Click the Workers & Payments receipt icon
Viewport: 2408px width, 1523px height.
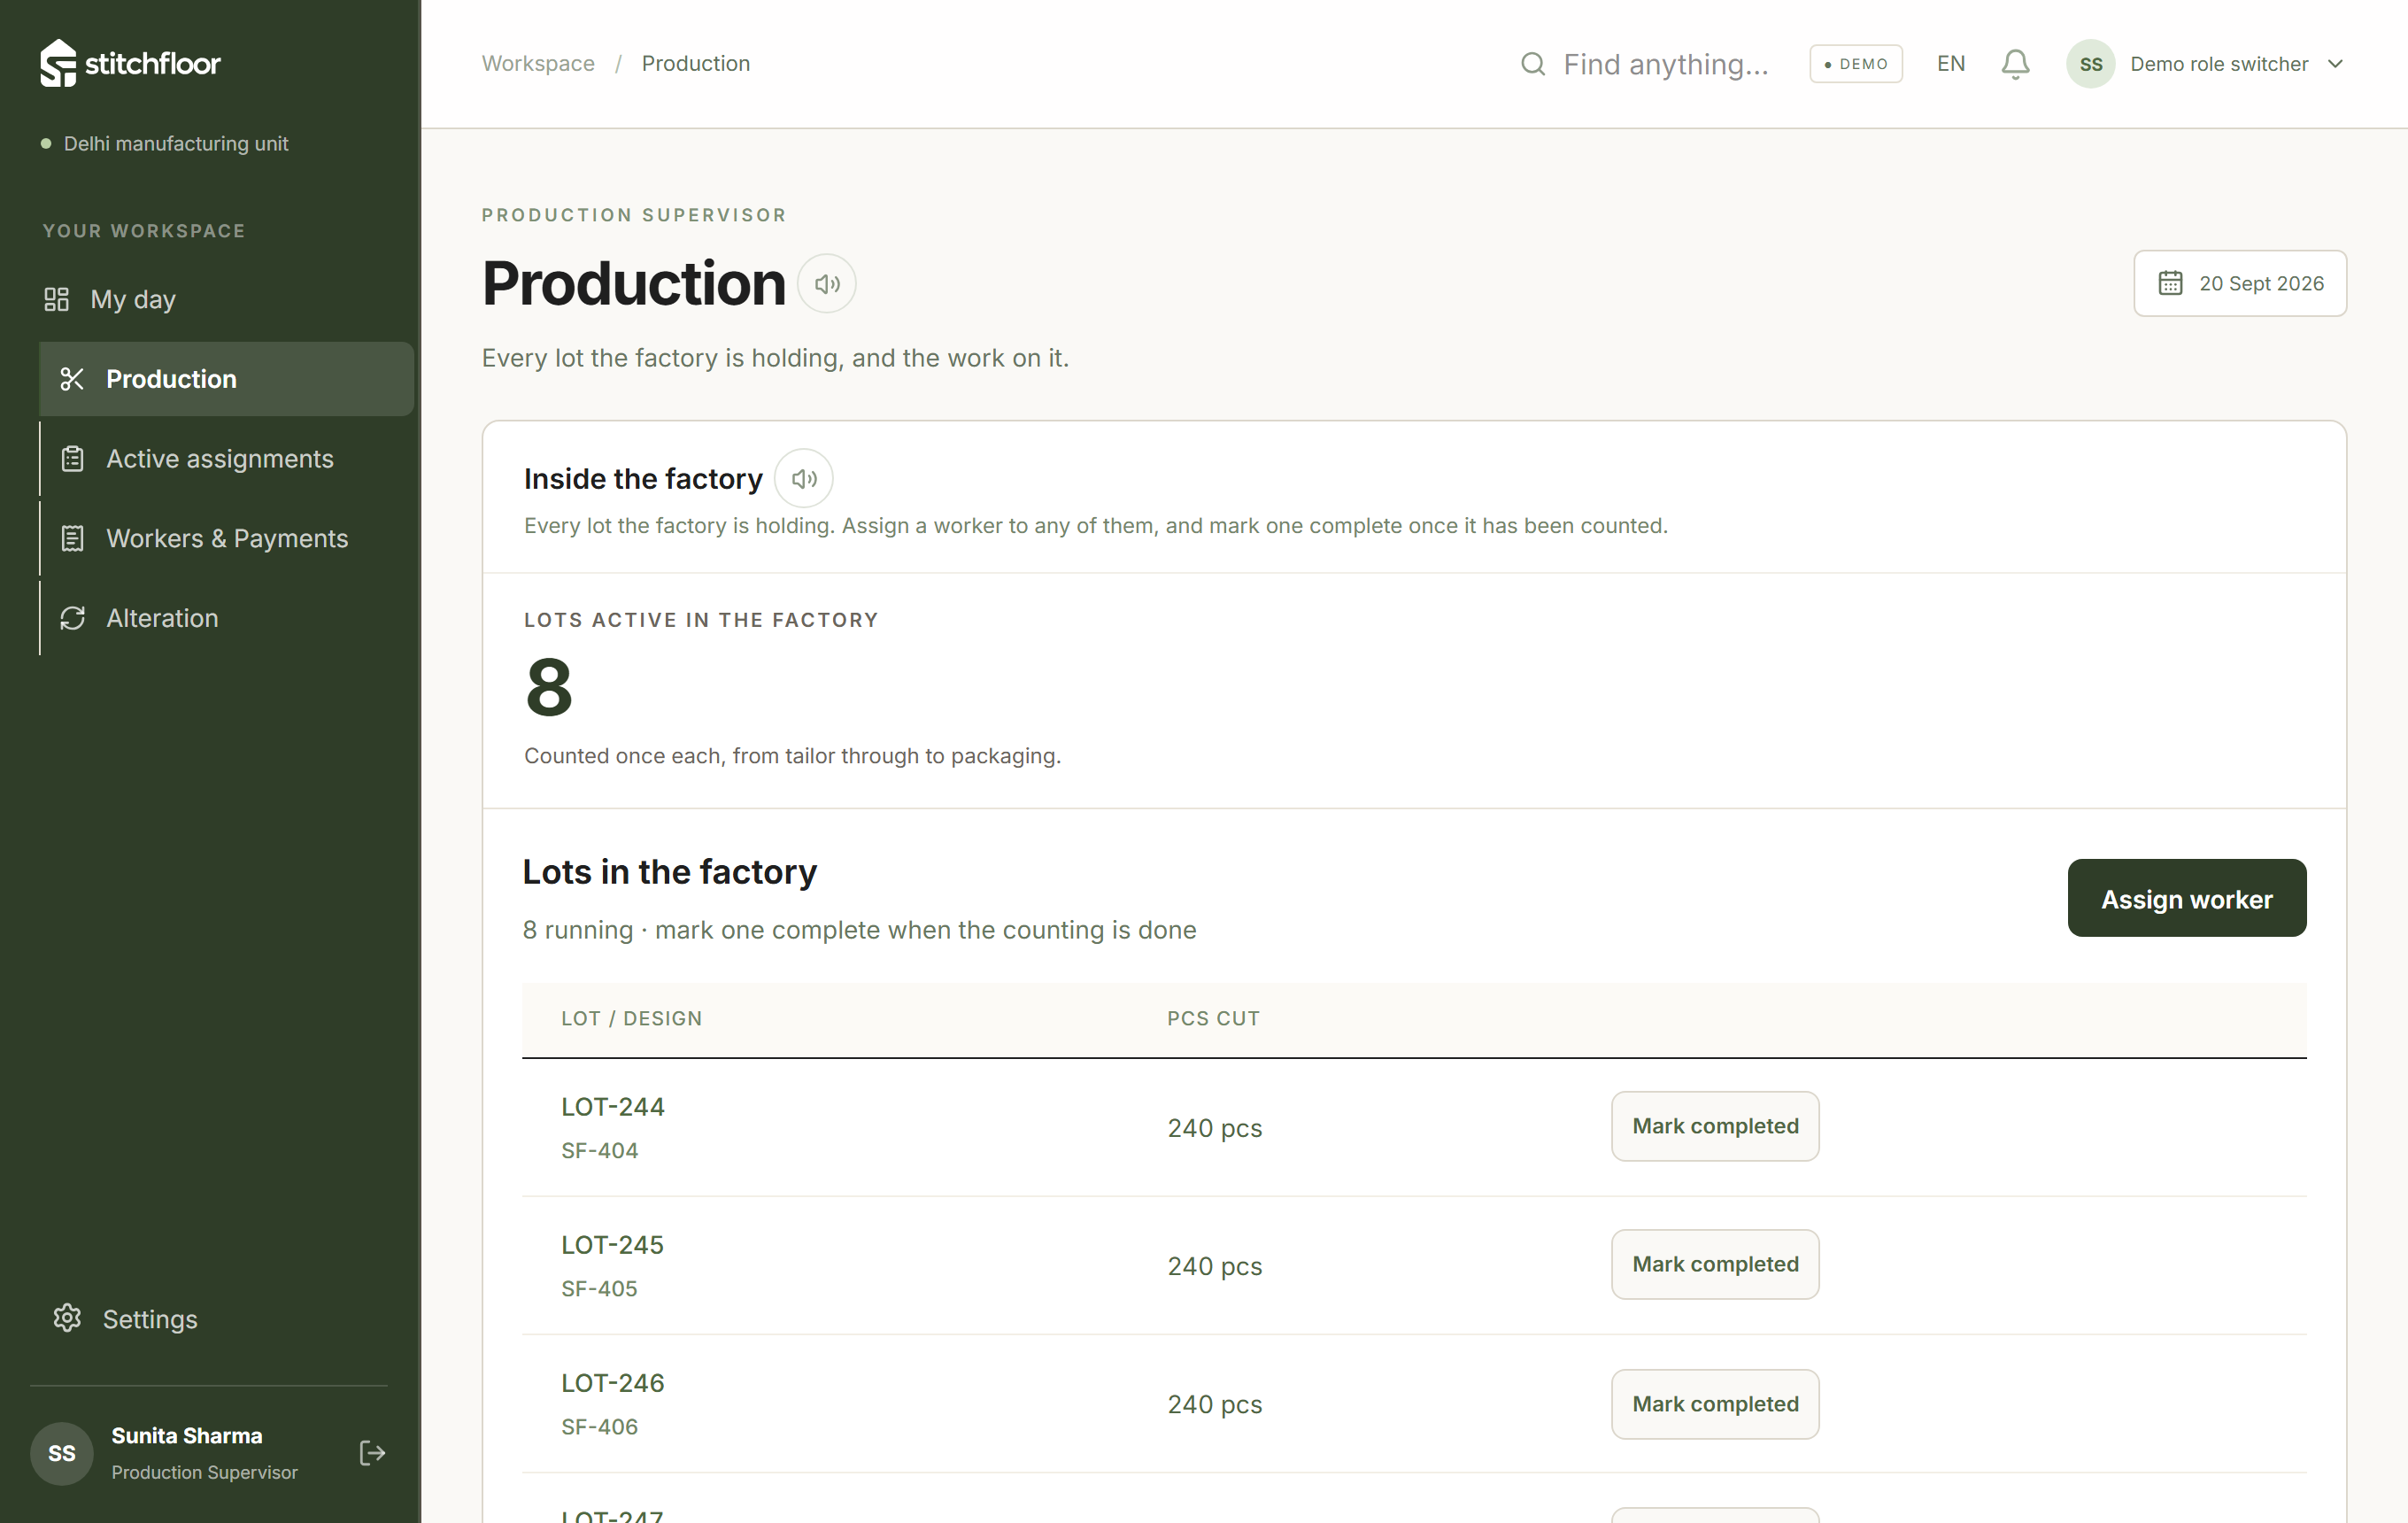72,538
